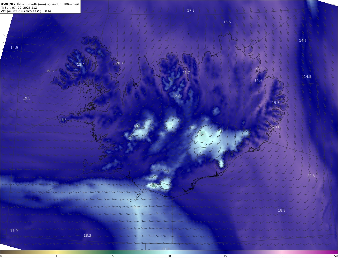Click the 14.4 value label
This screenshot has height=258, width=338.
tap(258, 80)
